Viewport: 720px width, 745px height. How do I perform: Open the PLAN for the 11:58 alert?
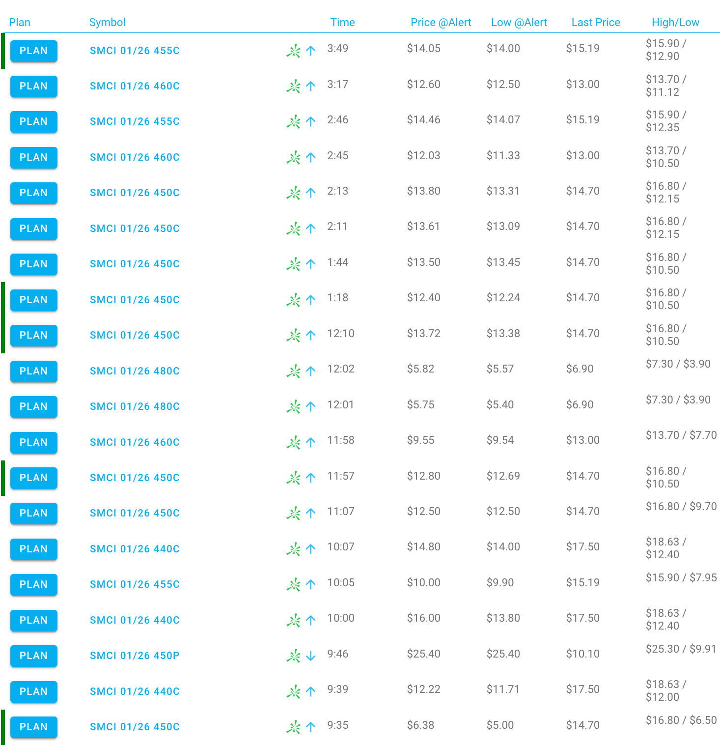[34, 442]
